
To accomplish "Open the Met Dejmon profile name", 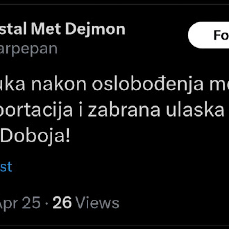I will [62, 29].
